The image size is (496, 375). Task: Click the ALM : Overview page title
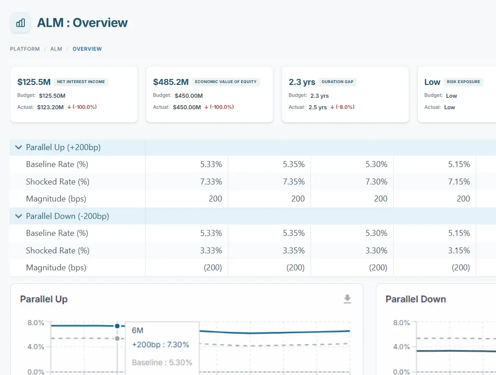pos(82,23)
